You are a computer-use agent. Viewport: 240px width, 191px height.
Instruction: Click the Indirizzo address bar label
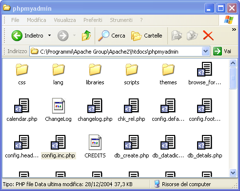point(17,51)
